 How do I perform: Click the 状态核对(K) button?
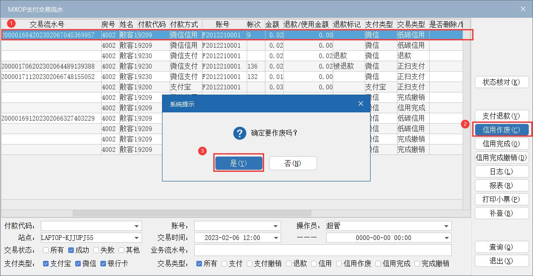point(502,82)
